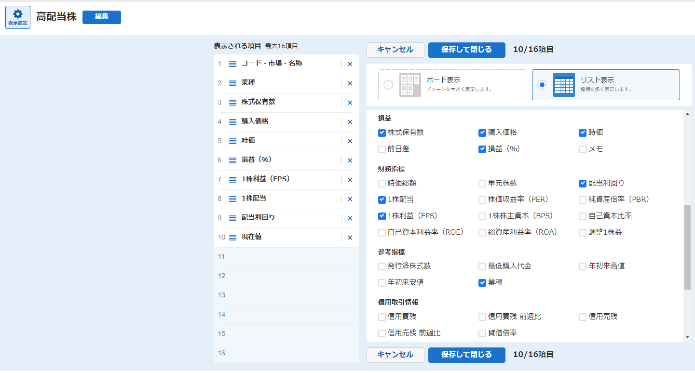Image resolution: width=695 pixels, height=373 pixels.
Task: Uncheck the 配当利回り checkbox
Action: click(583, 184)
